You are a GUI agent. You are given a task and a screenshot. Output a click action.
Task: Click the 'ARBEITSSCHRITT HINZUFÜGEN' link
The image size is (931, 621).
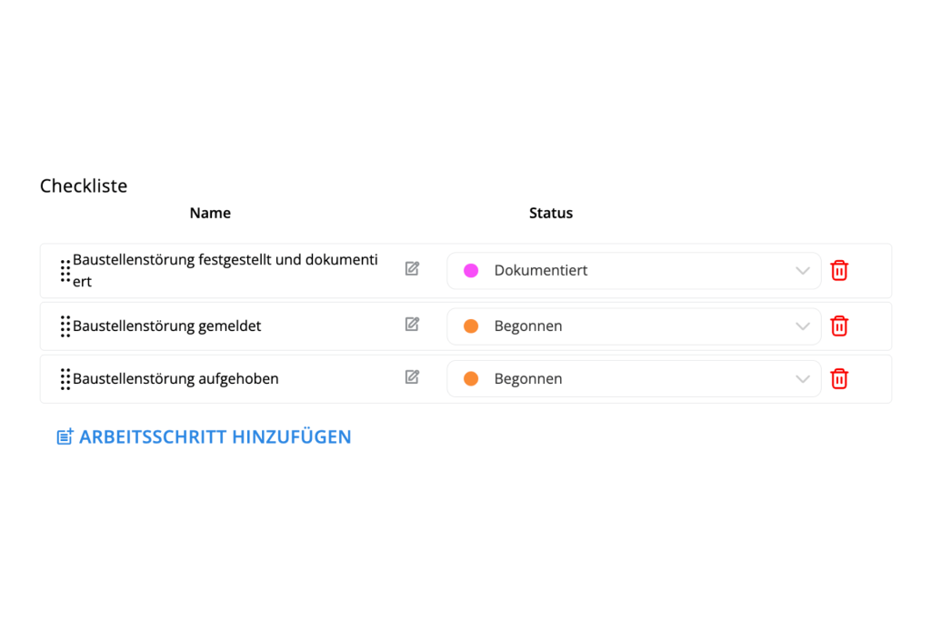(x=215, y=436)
